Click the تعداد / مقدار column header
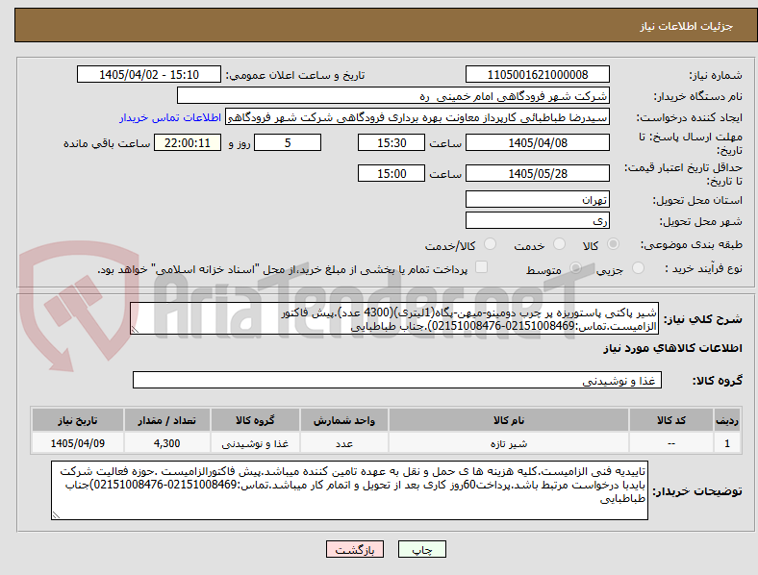The width and height of the screenshot is (758, 575). (x=167, y=420)
